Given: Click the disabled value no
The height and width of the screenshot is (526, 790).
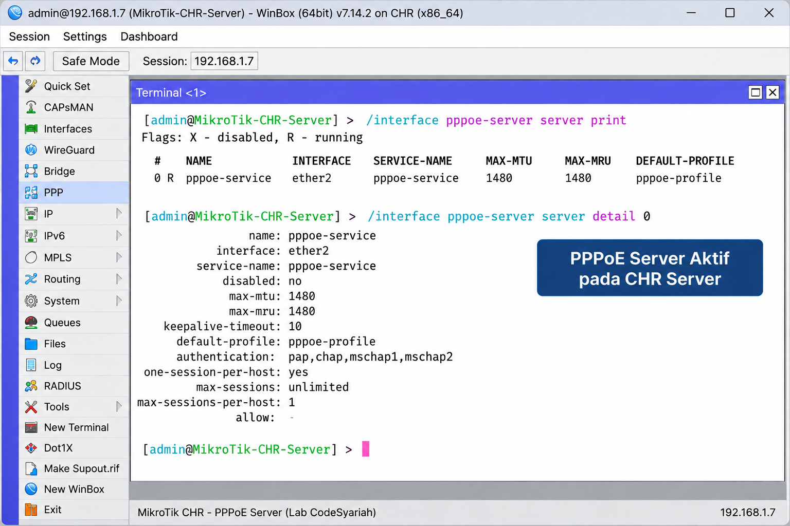Looking at the screenshot, I should click(x=295, y=281).
